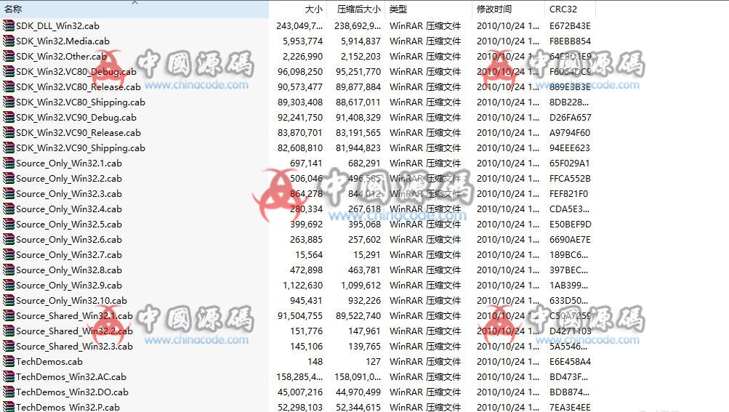729x412 pixels.
Task: Click the archive icon for Source_Only_Win32.9.cab
Action: pos(9,285)
